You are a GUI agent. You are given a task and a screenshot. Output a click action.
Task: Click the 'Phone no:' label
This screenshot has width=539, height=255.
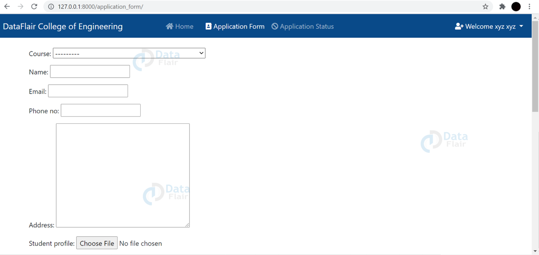44,111
